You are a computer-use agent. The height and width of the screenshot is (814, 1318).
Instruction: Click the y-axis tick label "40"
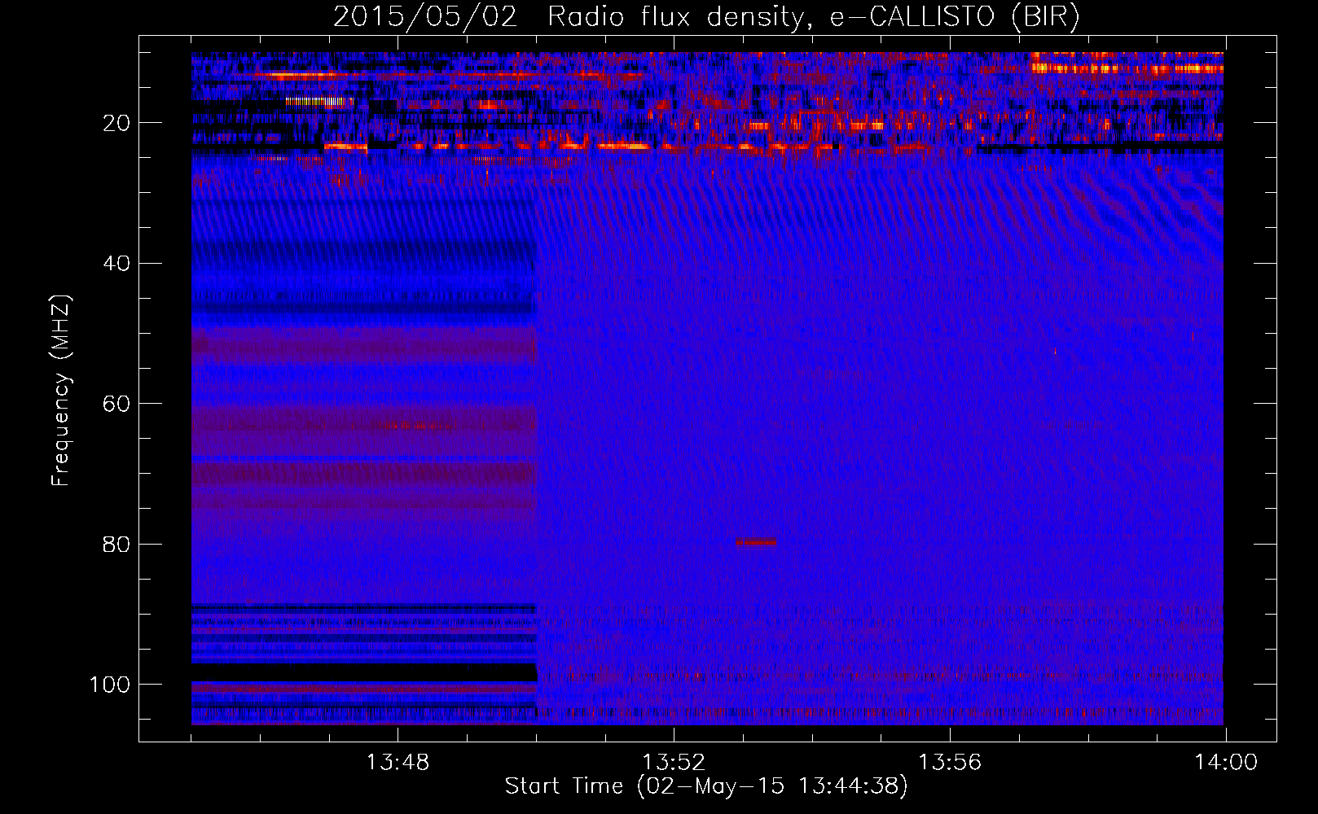pos(116,264)
